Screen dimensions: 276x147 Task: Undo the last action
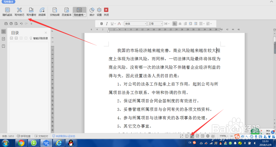tap(21, 23)
